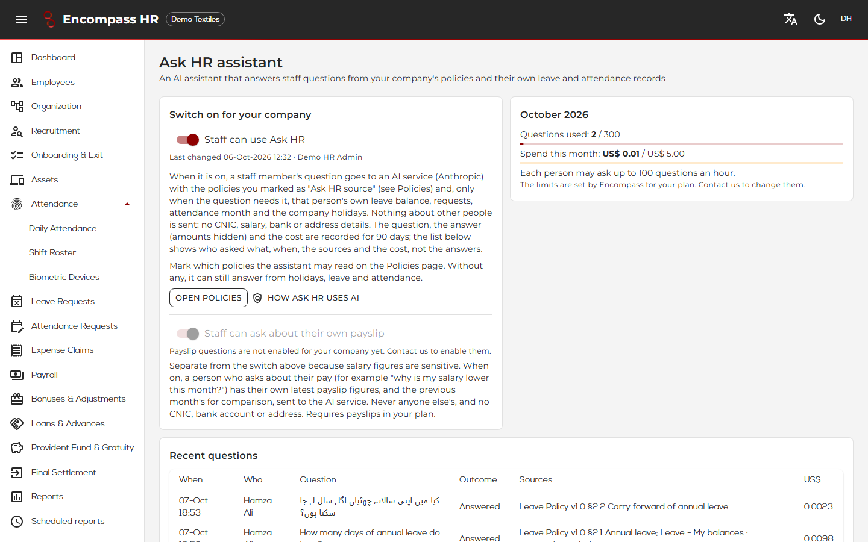Screen dimensions: 868x542
Task: Click the Assets devices icon
Action: click(17, 179)
